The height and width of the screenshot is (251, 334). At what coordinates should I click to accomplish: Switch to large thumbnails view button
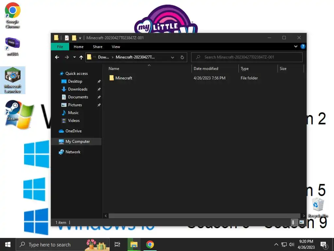302,222
